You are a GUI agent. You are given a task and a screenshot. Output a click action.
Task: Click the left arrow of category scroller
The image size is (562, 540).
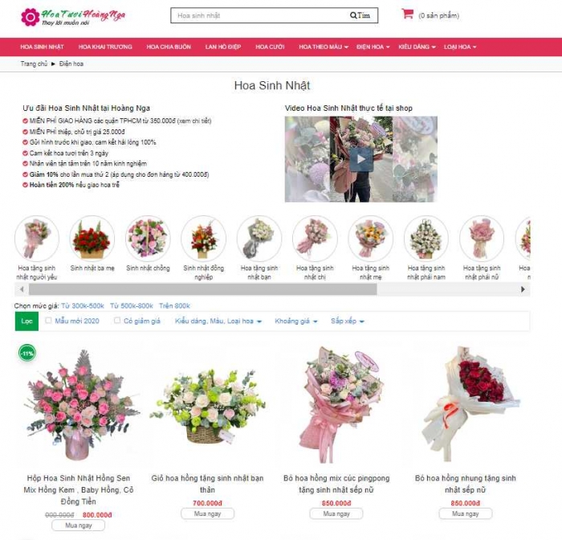pyautogui.click(x=22, y=289)
